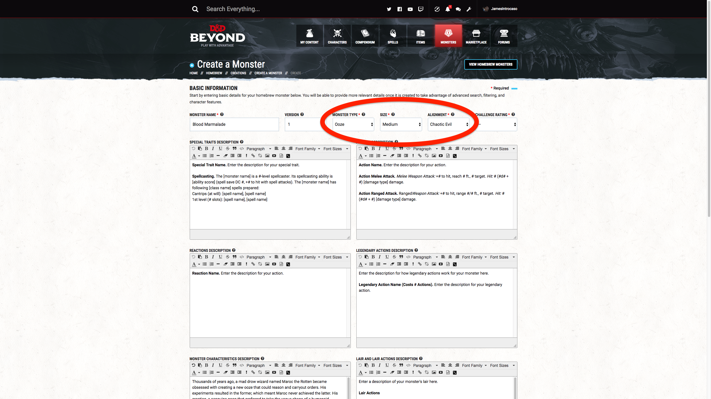Screen dimensions: 711x399
Task: Insert link in Special Traits editor
Action: pyautogui.click(x=253, y=156)
